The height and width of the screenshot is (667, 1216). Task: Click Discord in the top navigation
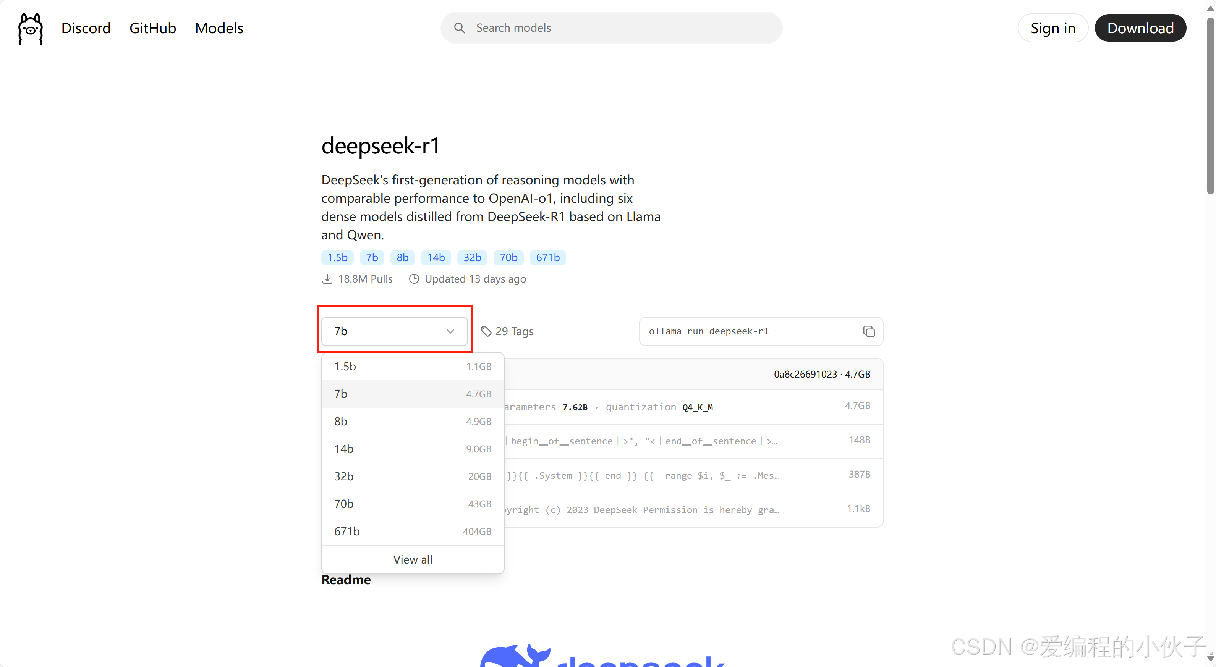(x=86, y=28)
